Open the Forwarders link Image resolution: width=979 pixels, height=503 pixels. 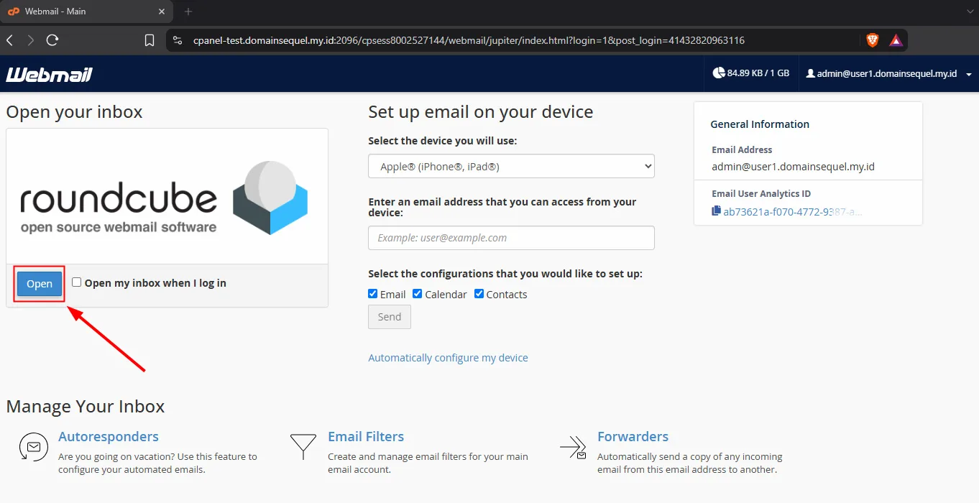(633, 436)
